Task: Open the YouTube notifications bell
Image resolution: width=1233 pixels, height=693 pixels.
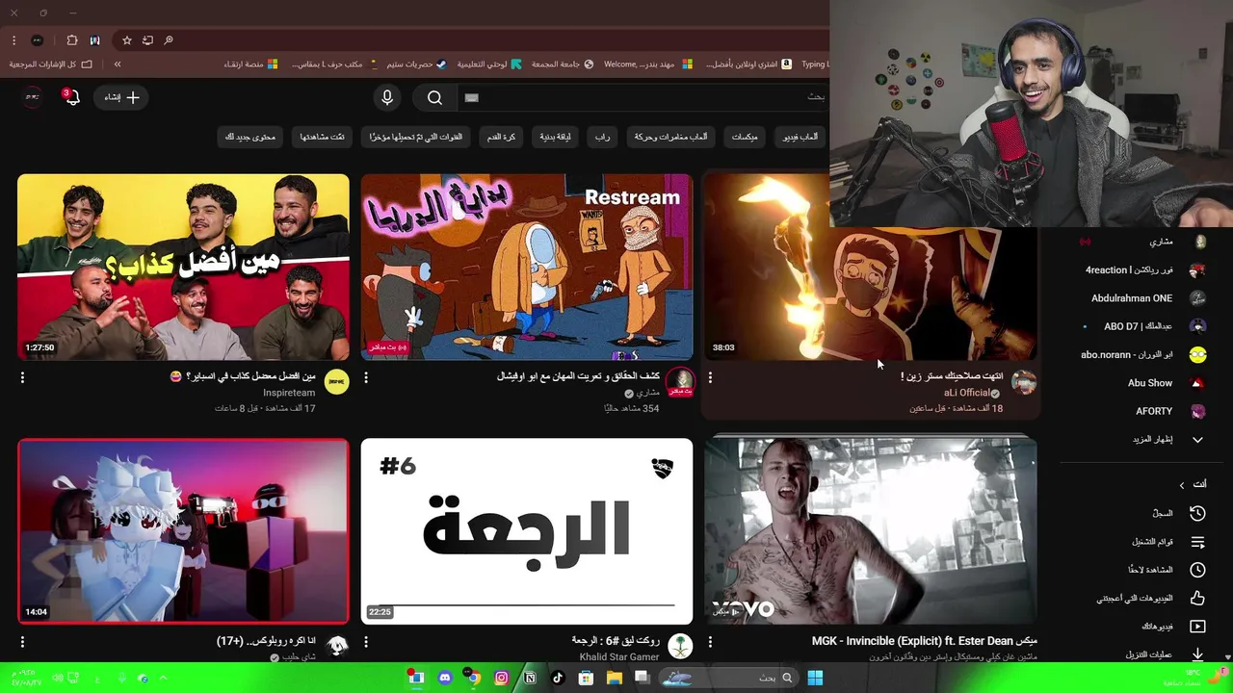Action: tap(71, 97)
